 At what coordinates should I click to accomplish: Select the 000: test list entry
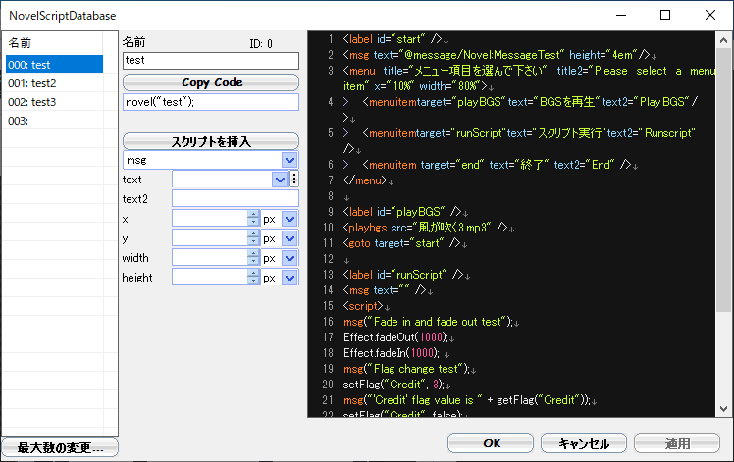[54, 64]
